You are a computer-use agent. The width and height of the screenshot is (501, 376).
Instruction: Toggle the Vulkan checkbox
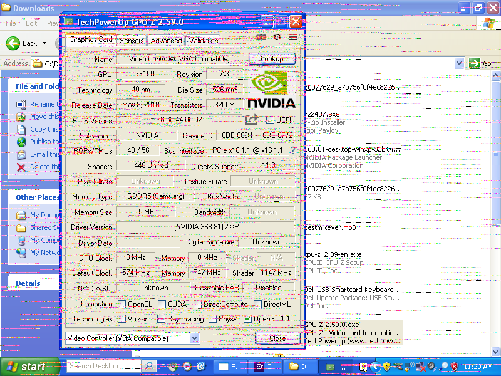[x=121, y=319]
